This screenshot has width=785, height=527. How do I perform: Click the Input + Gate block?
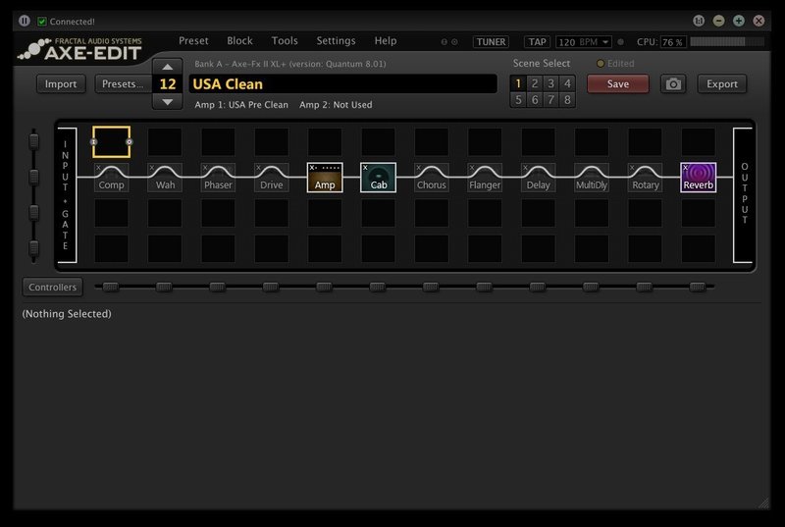pos(67,195)
